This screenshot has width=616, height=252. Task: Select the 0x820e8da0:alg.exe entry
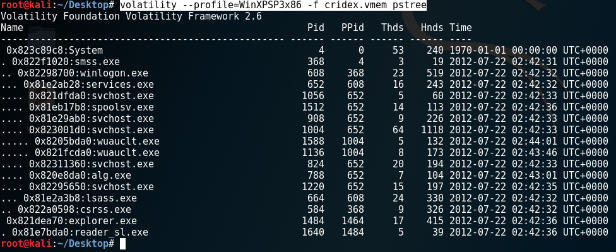coord(80,176)
